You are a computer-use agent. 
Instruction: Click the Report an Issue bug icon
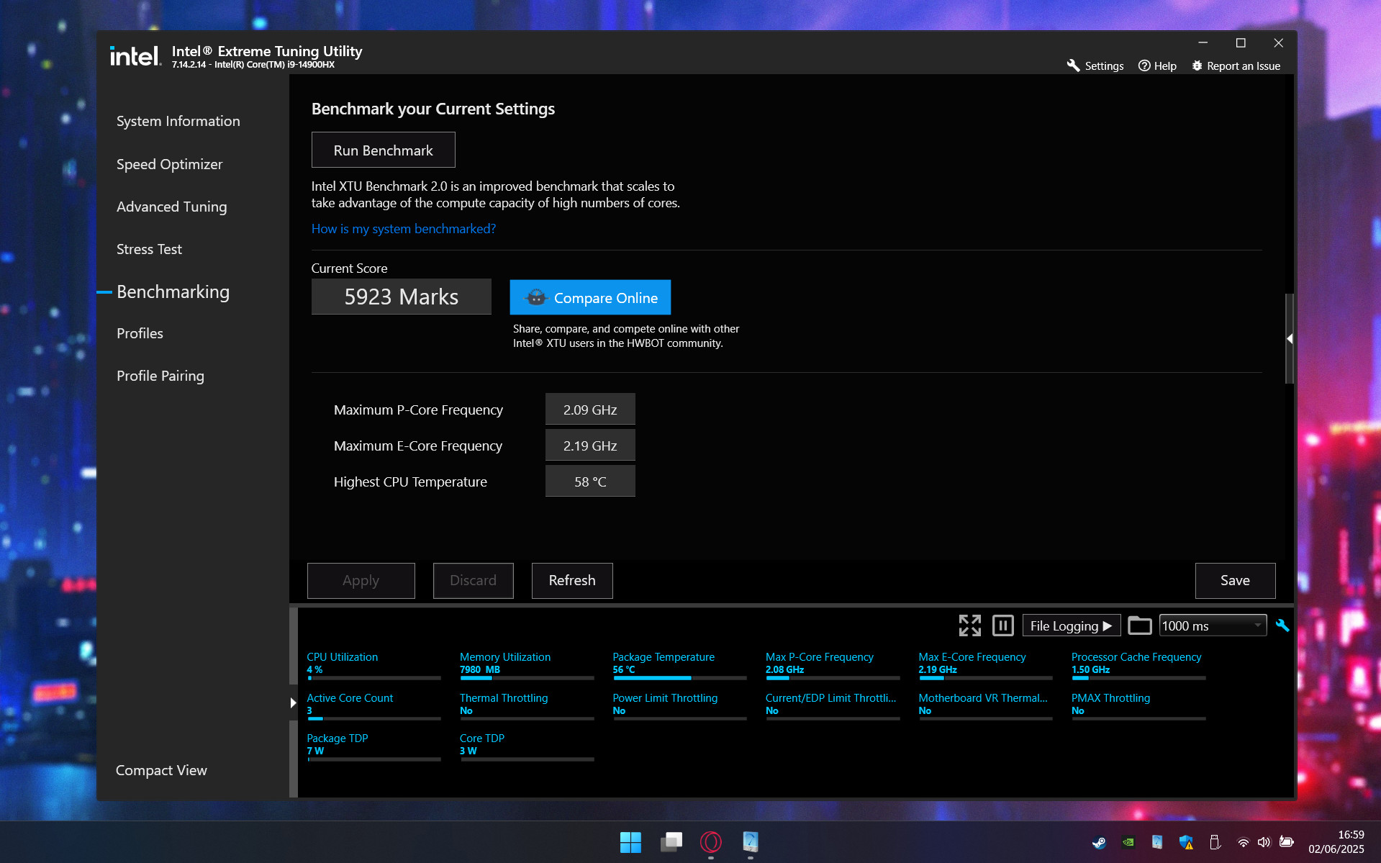coord(1197,65)
